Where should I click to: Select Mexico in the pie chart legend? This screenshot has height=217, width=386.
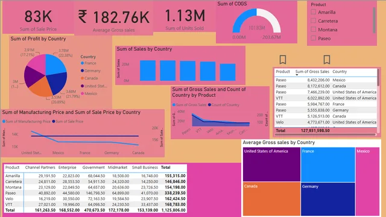(89, 94)
